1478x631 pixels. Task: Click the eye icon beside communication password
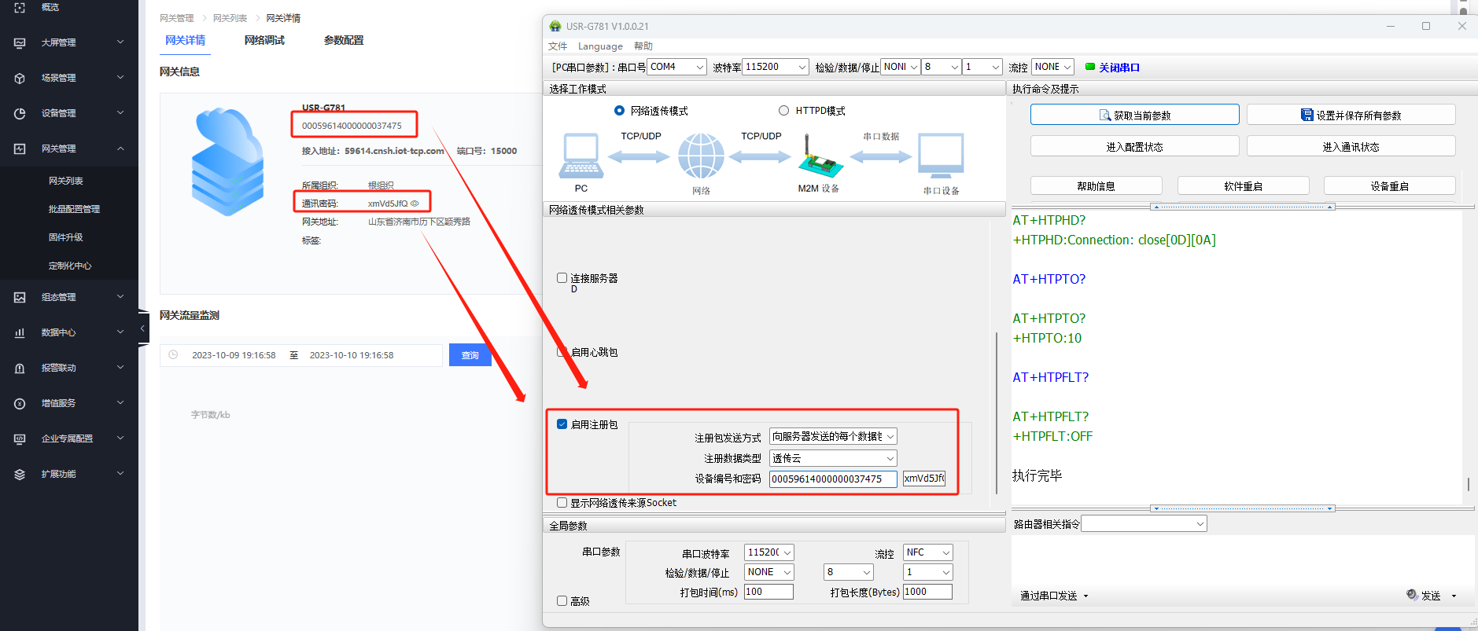pos(415,204)
